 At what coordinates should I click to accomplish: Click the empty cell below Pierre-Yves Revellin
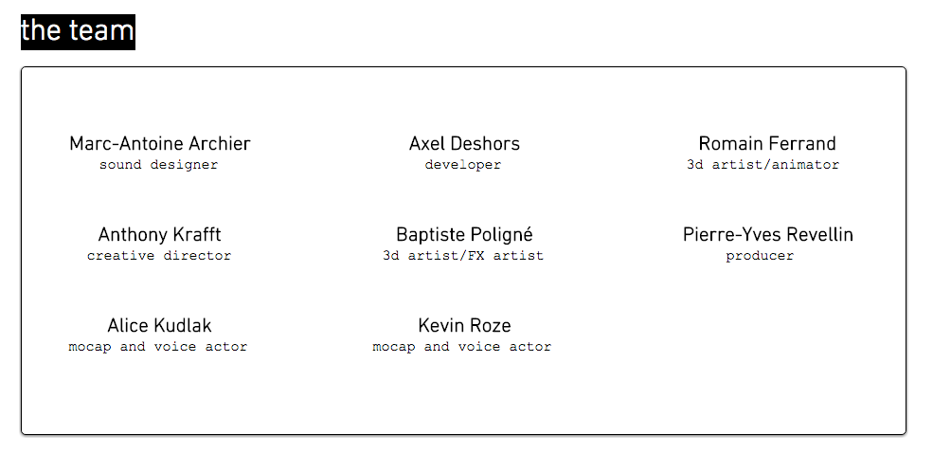767,335
